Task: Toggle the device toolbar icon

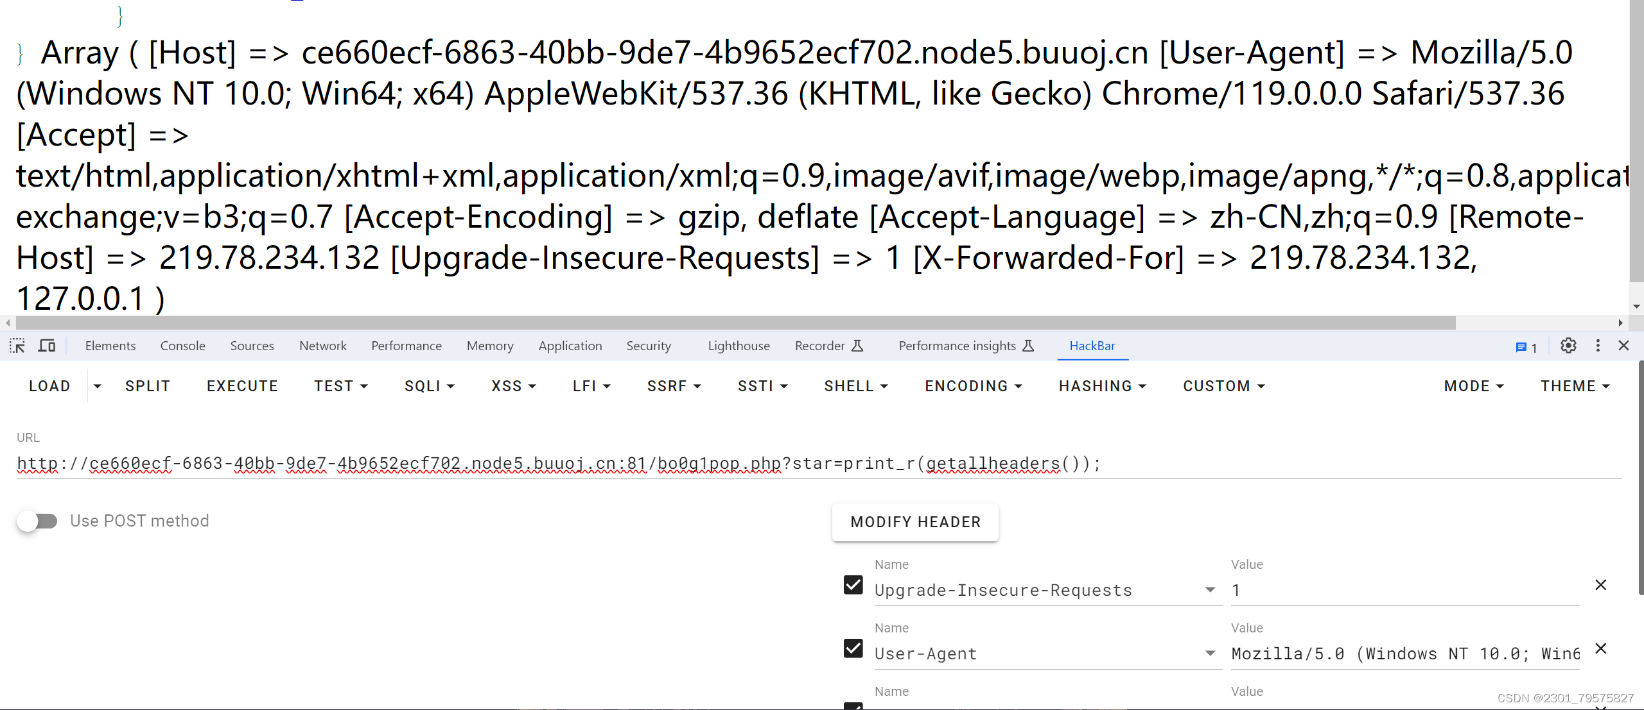Action: pos(47,346)
